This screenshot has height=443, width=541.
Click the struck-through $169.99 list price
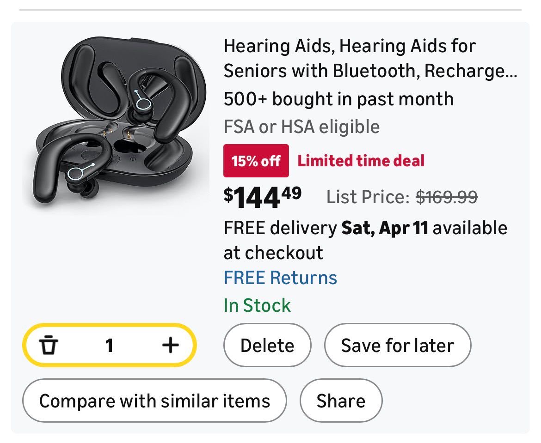447,197
